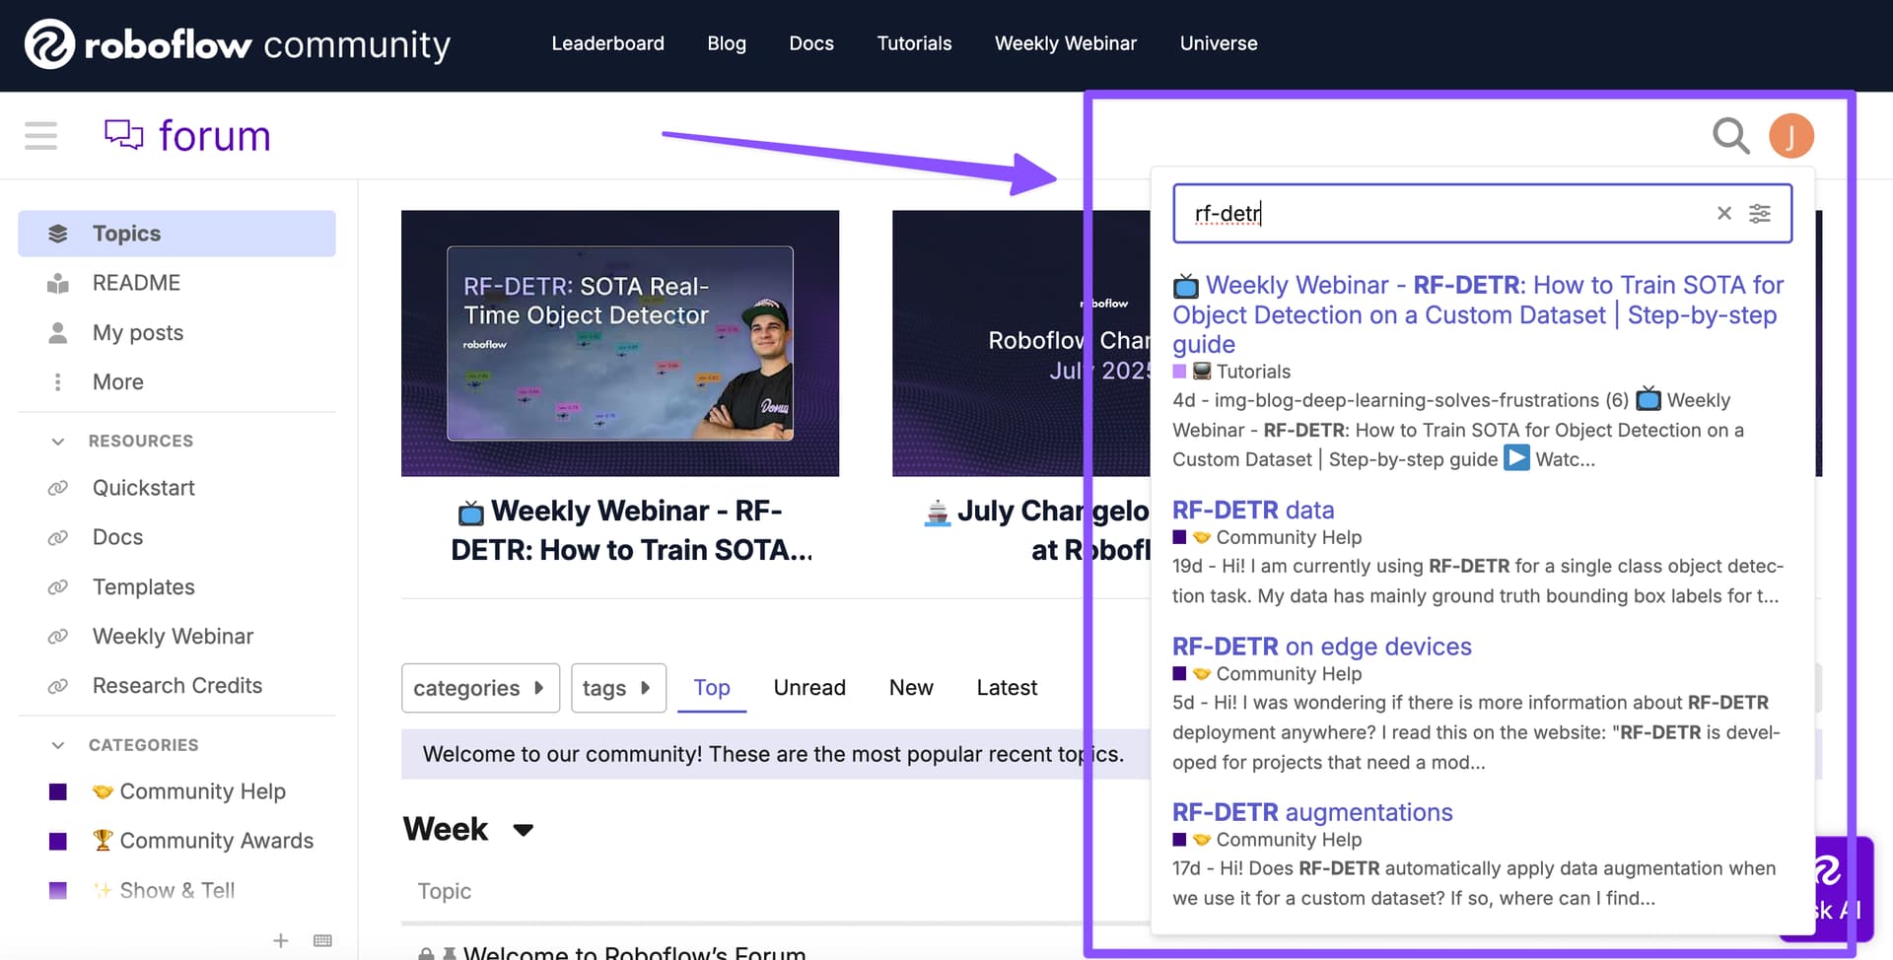Open Leaderboard in the top navigation

click(x=608, y=43)
